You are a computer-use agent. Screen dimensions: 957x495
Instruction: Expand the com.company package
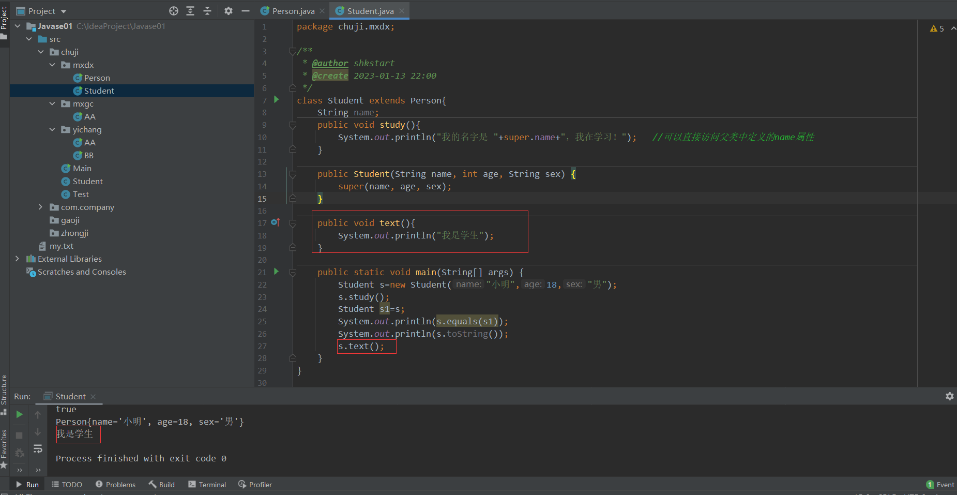coord(41,207)
